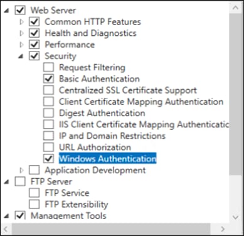This screenshot has height=236, width=244.
Task: Collapse the Security node
Action: 21,56
